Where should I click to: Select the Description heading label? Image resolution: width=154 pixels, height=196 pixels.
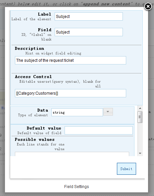(29, 49)
